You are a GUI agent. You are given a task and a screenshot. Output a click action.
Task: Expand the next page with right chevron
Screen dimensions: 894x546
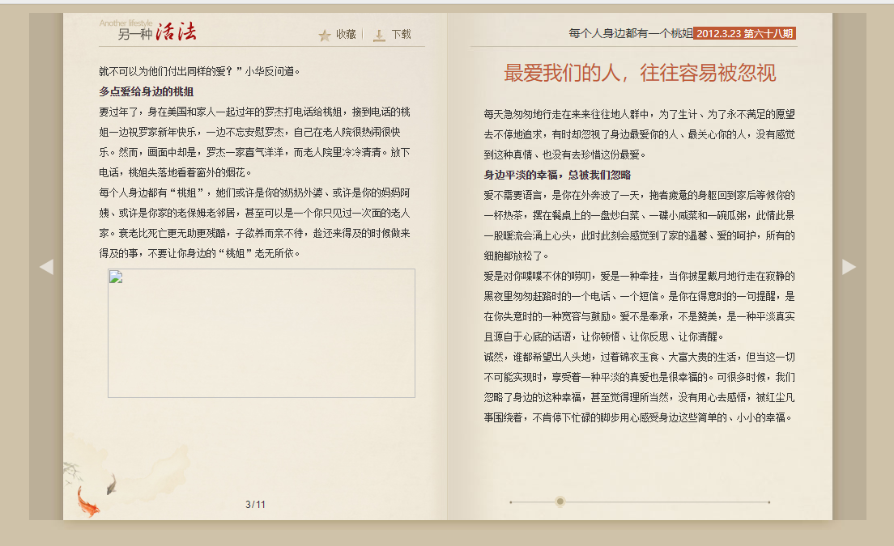coord(848,267)
